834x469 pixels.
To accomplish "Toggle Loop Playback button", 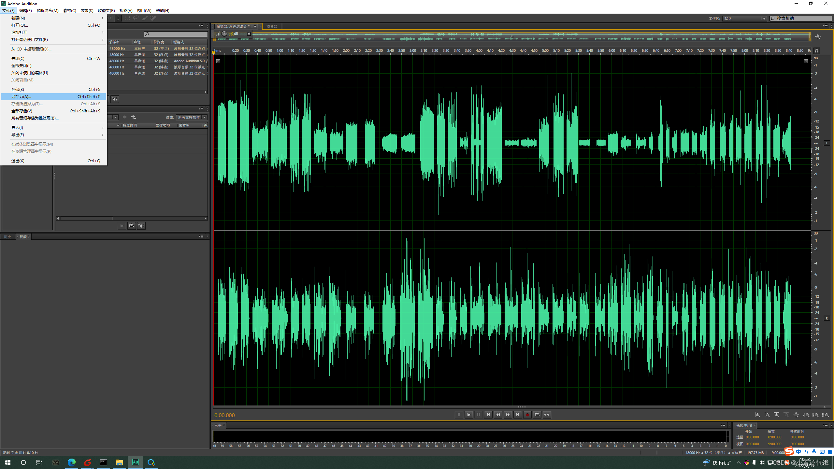I will [537, 415].
